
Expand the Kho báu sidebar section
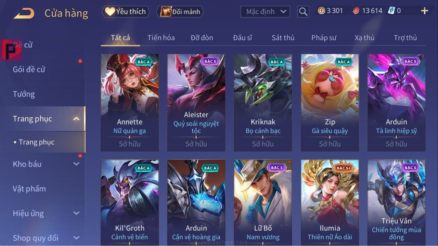click(x=76, y=164)
